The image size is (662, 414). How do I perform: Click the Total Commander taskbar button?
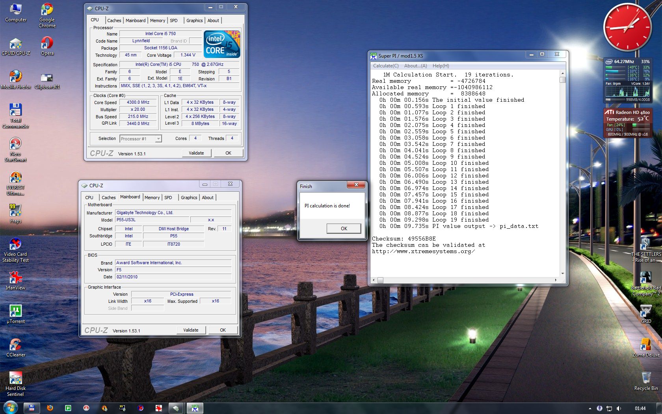tap(32, 408)
